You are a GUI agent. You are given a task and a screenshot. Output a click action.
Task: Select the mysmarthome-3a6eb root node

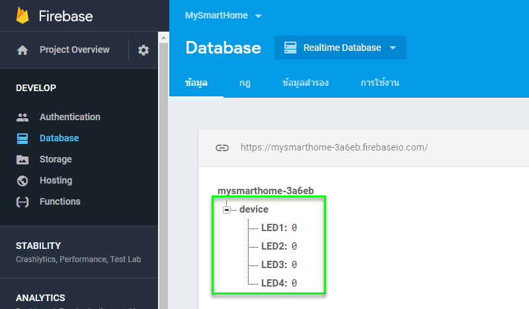pyautogui.click(x=266, y=191)
